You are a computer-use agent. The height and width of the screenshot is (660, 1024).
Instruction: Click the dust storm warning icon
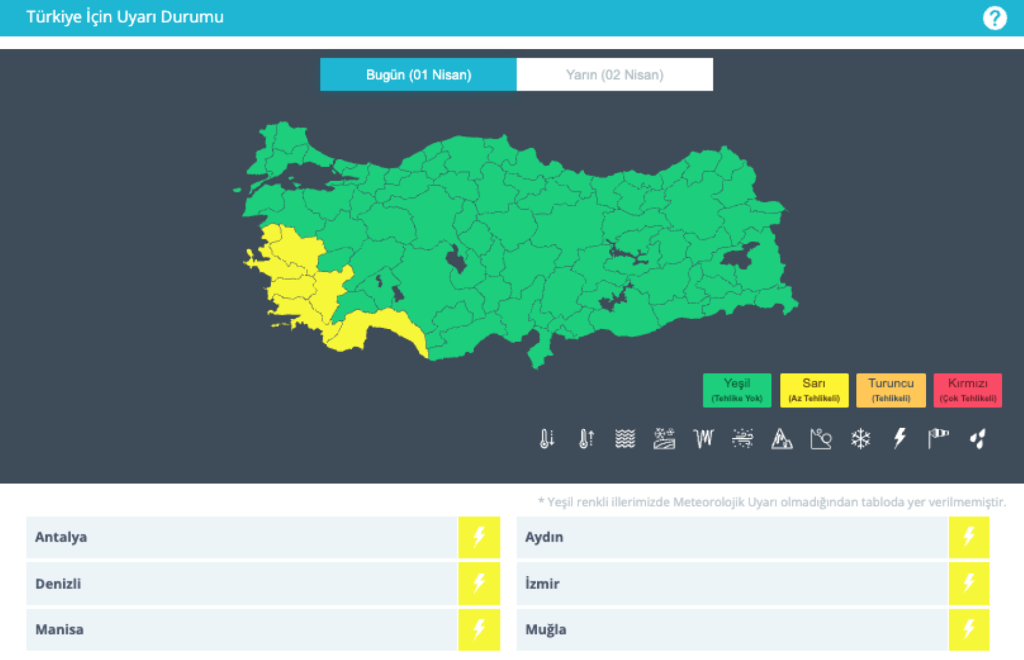coord(742,438)
